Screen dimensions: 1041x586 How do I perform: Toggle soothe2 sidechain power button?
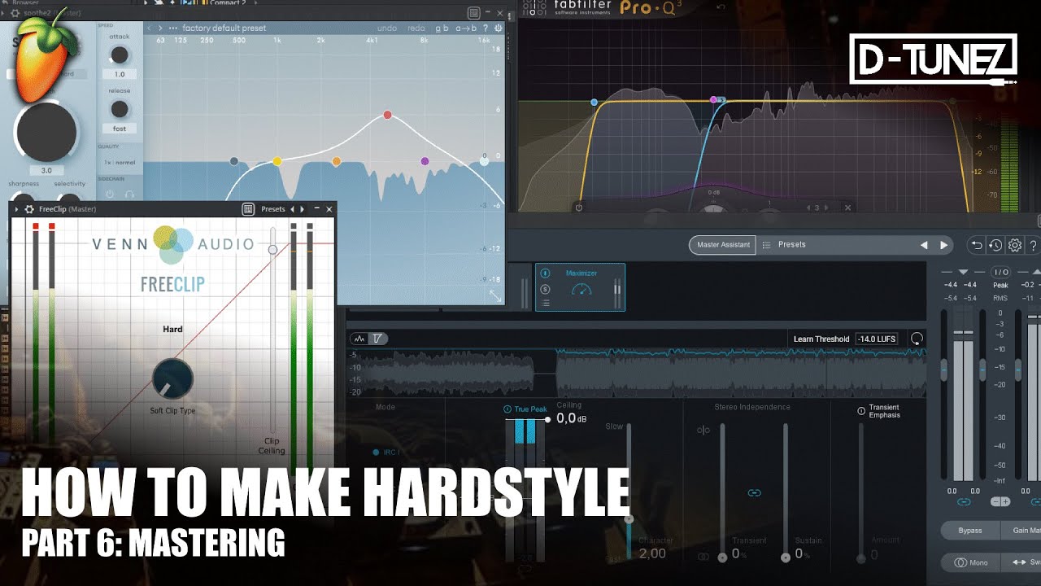click(x=109, y=195)
